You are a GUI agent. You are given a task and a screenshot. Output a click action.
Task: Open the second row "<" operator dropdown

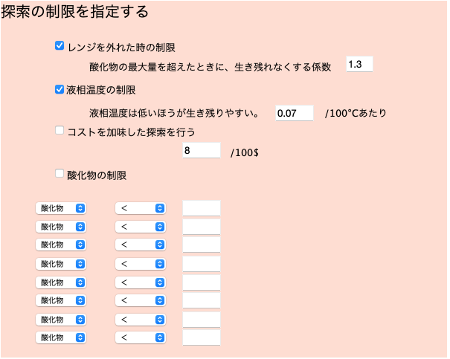[x=140, y=227]
